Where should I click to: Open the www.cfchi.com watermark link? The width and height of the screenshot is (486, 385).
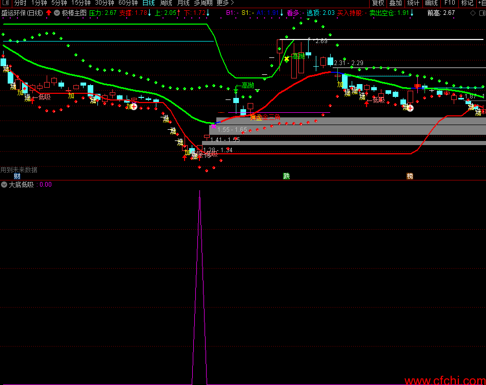[445, 380]
